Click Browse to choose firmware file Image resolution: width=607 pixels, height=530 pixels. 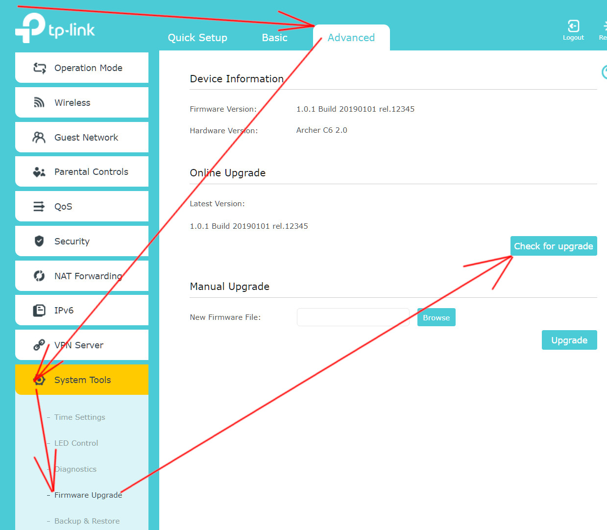coord(436,317)
